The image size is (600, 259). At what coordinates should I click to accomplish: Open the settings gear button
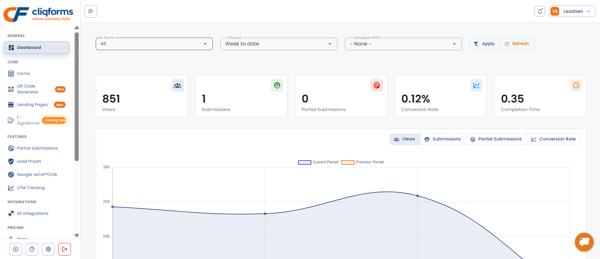(x=48, y=249)
